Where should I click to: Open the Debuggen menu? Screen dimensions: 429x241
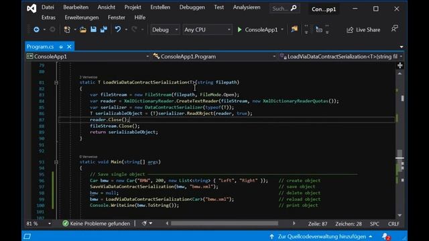[192, 7]
